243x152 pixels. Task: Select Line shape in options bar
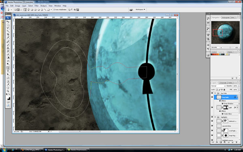[x=45, y=10]
